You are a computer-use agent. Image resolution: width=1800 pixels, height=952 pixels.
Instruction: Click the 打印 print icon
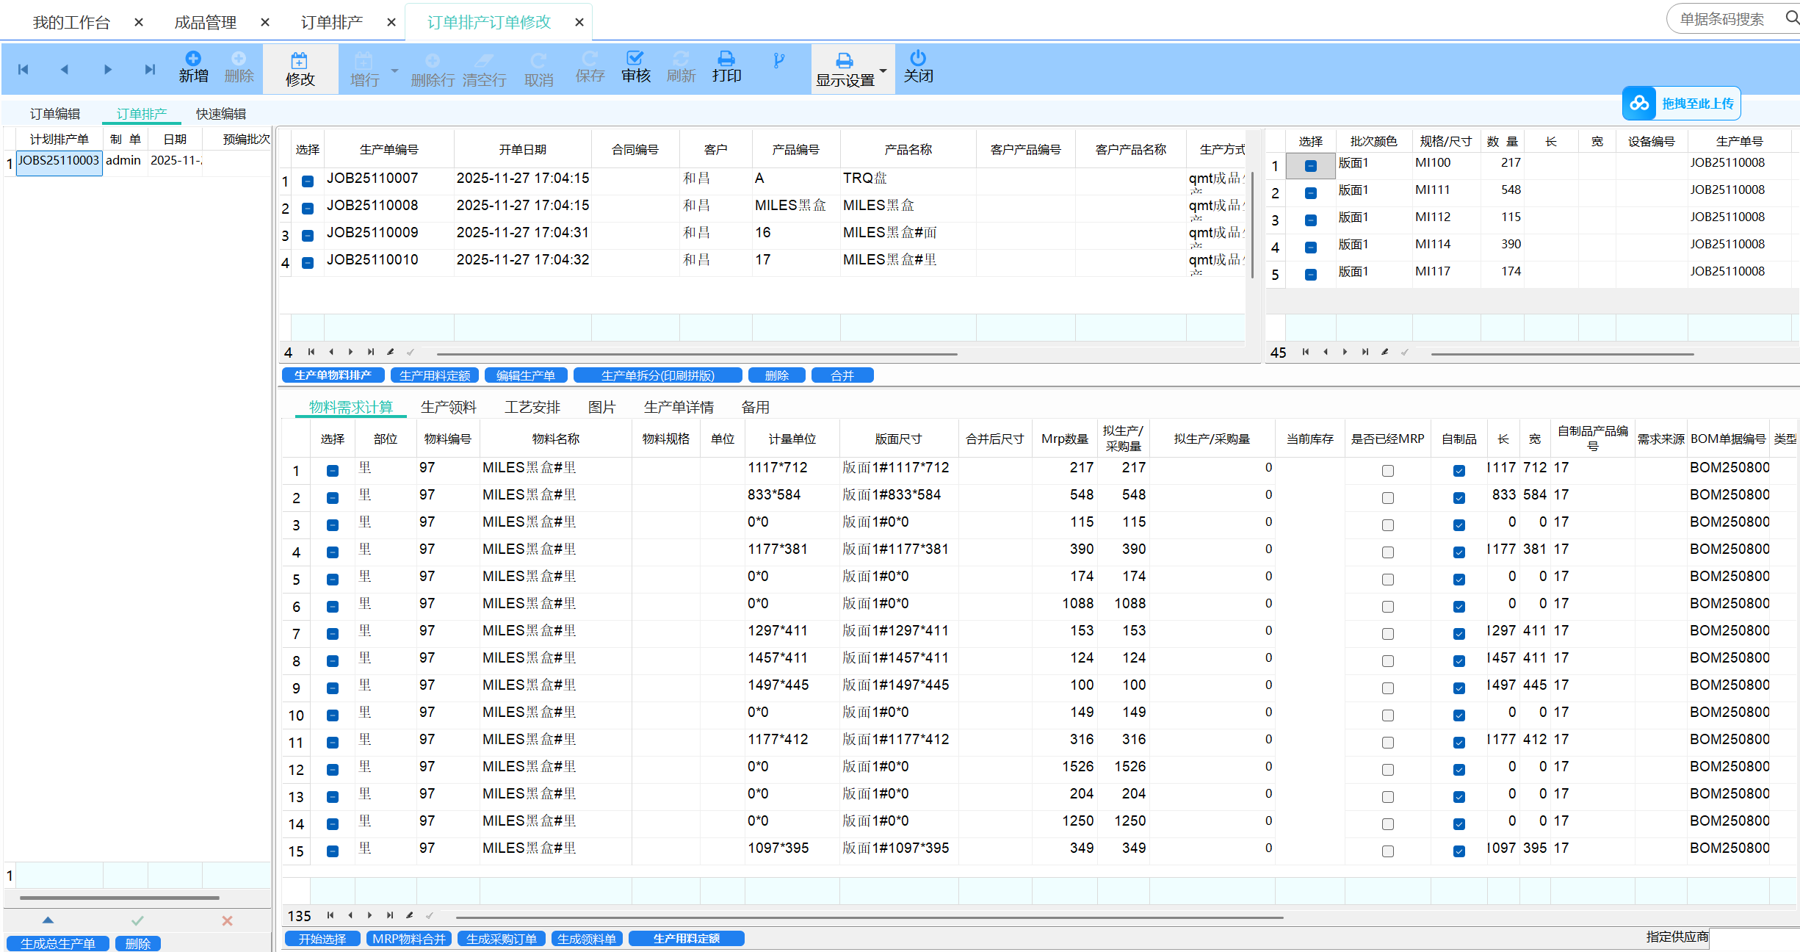[726, 58]
